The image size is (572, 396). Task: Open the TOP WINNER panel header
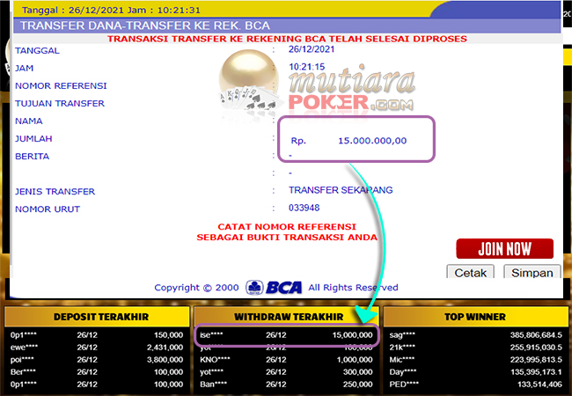point(476,317)
